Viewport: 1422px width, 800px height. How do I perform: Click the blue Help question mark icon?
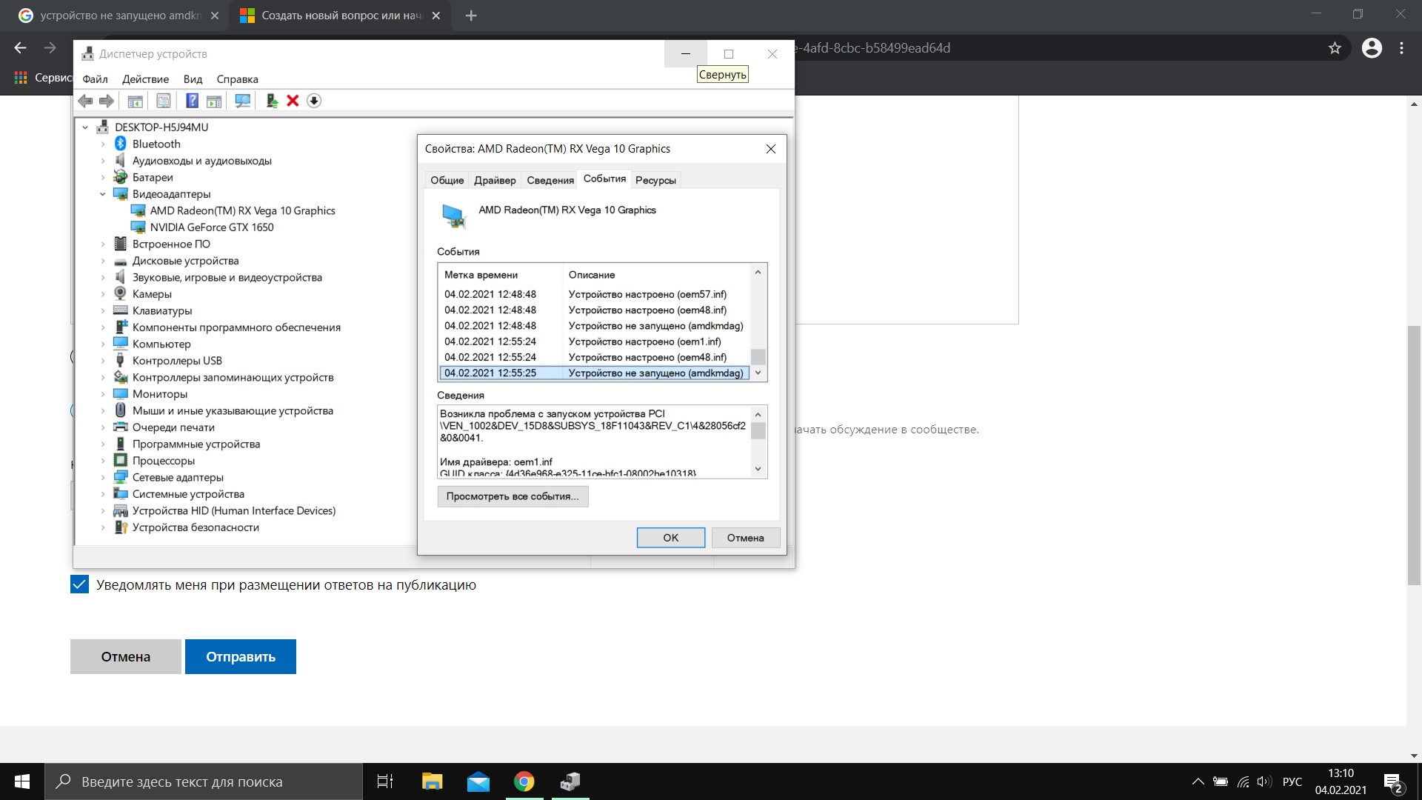point(192,101)
